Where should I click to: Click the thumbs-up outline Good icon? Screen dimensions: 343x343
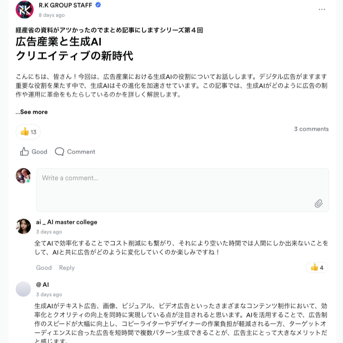point(24,151)
